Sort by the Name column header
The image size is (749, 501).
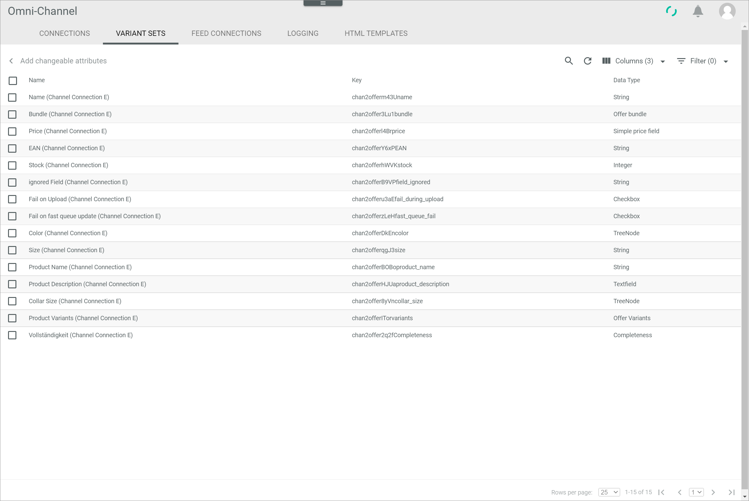tap(37, 80)
